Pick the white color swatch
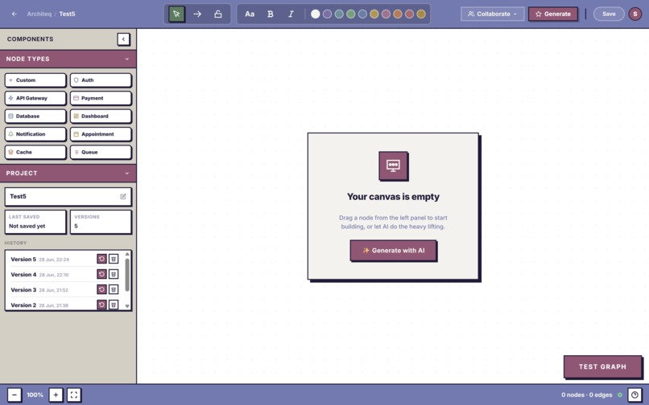This screenshot has height=405, width=649. tap(316, 14)
